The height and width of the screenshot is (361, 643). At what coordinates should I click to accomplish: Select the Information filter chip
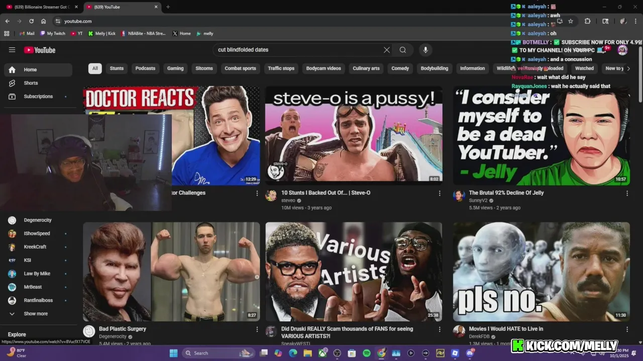[472, 68]
